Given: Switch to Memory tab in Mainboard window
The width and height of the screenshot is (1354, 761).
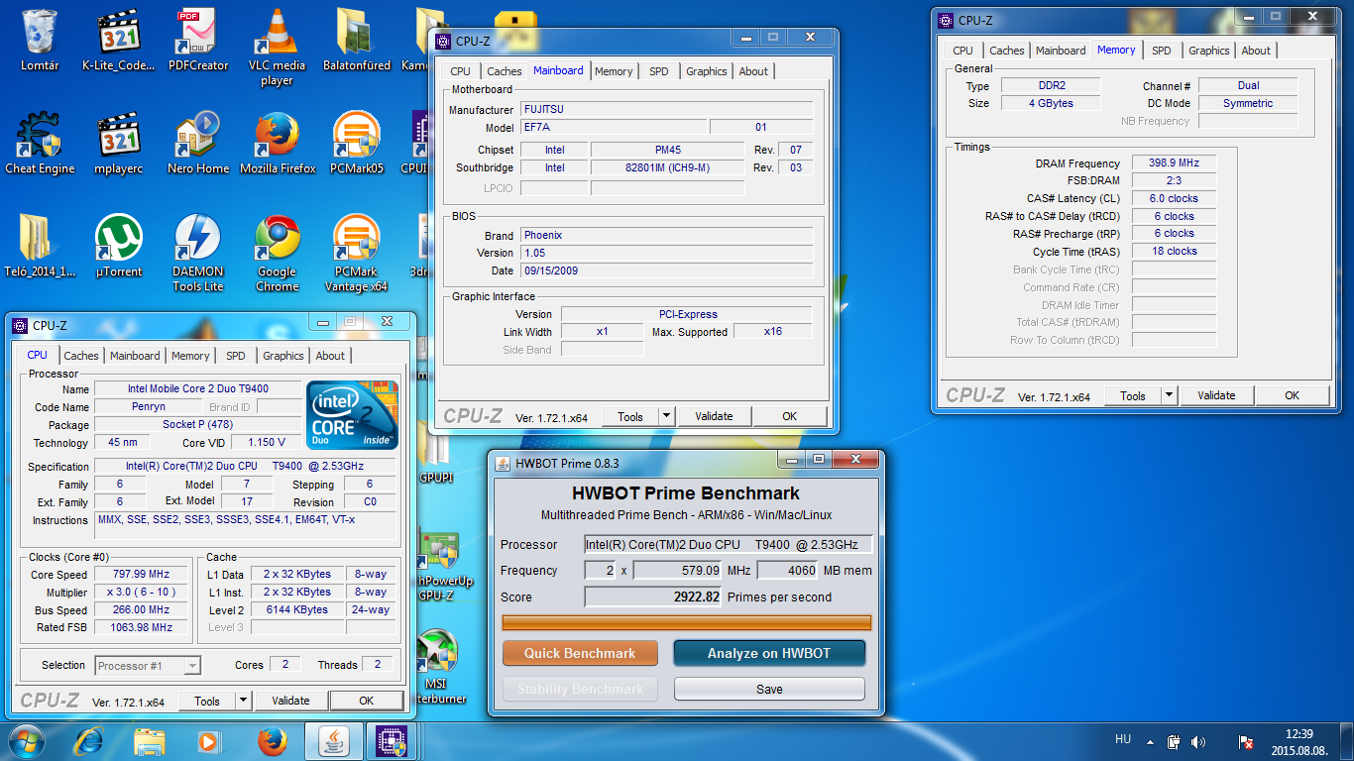Looking at the screenshot, I should [614, 71].
